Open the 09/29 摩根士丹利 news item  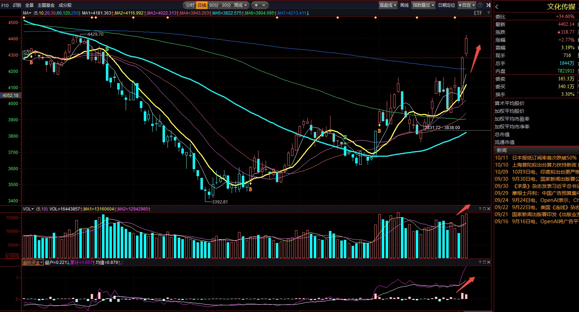[x=537, y=193]
